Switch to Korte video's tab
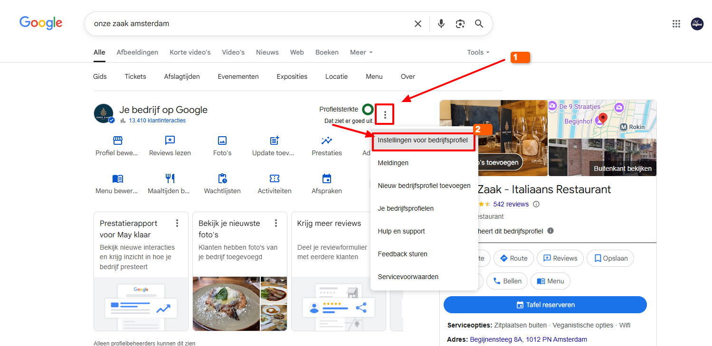This screenshot has width=712, height=346. 190,52
